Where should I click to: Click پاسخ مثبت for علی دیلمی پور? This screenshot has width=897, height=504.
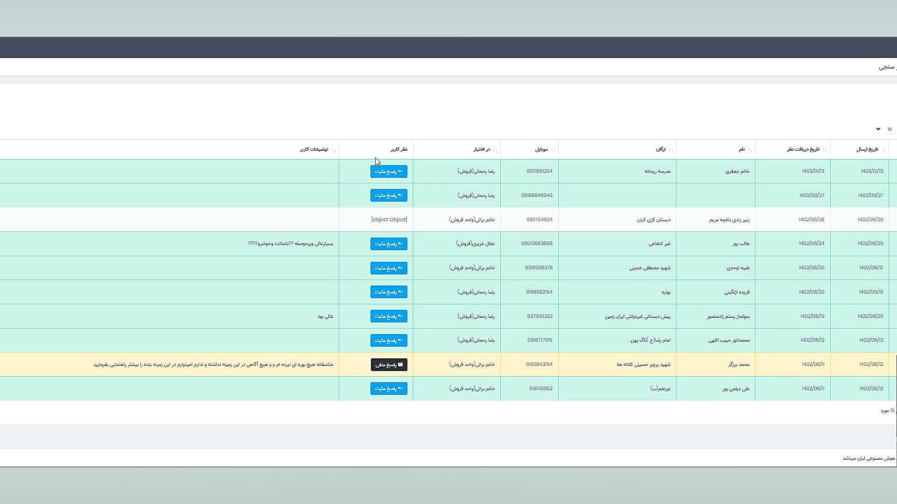(389, 388)
